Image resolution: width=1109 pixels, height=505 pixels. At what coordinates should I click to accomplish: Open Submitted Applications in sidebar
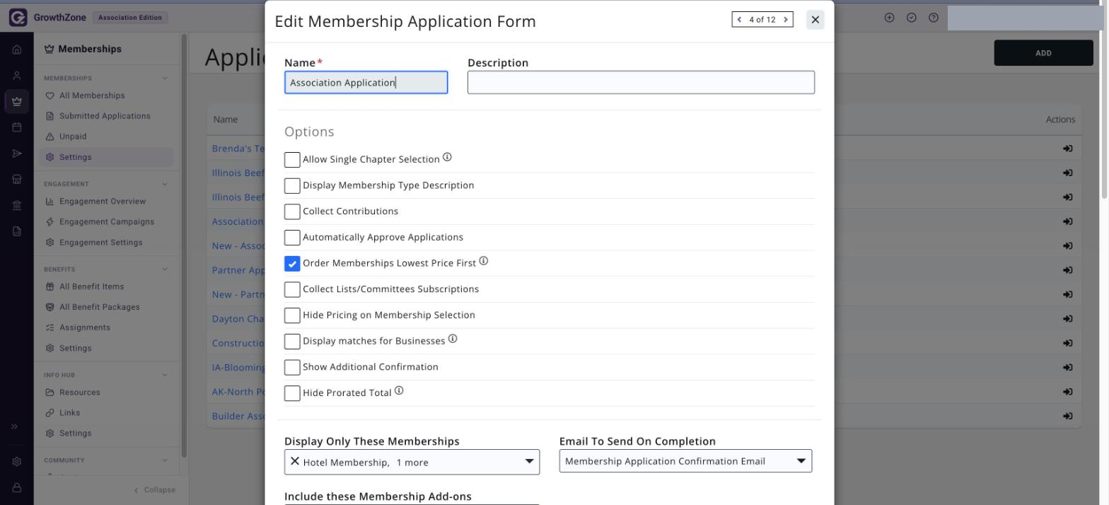(x=105, y=116)
